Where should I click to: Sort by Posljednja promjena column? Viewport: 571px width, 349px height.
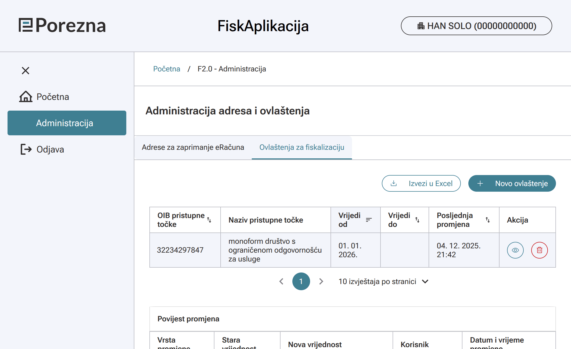click(x=488, y=220)
